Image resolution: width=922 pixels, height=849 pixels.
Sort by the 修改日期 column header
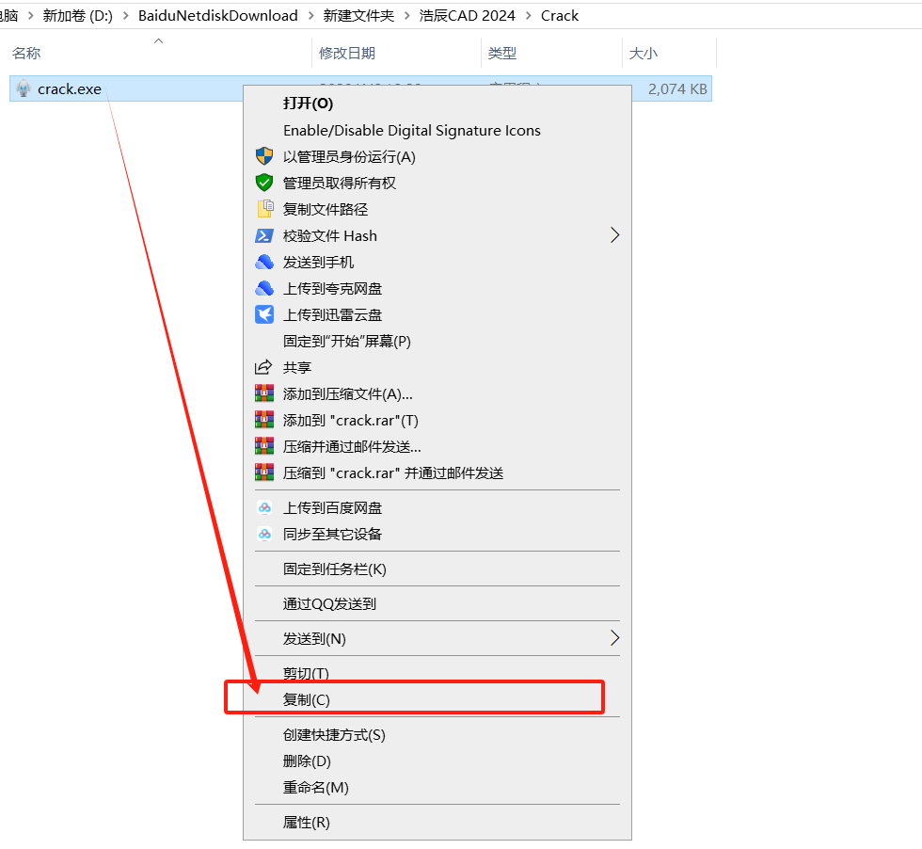347,53
